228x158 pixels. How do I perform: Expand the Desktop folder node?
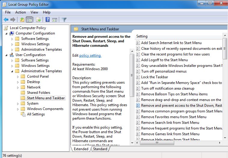18,82
